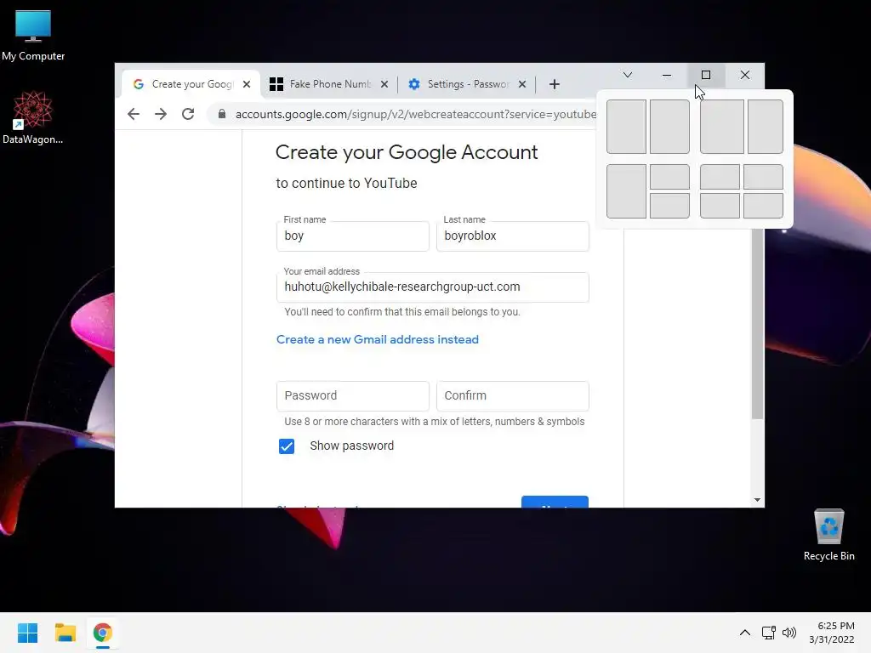Reload the current page
This screenshot has height=653, width=871.
(188, 115)
